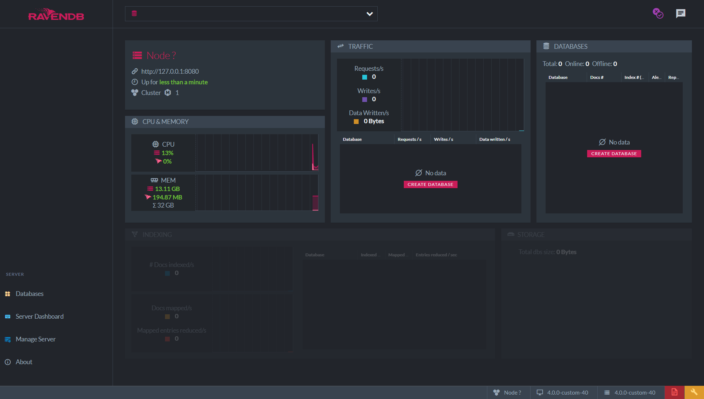Click the Indexing header filter icon
The image size is (704, 399).
[135, 234]
